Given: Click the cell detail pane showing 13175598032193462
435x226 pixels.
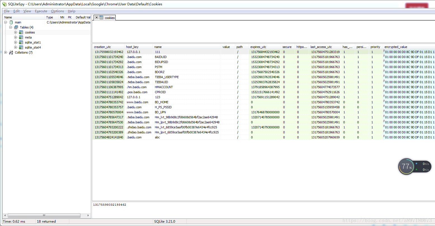Looking at the screenshot, I should tap(263, 210).
